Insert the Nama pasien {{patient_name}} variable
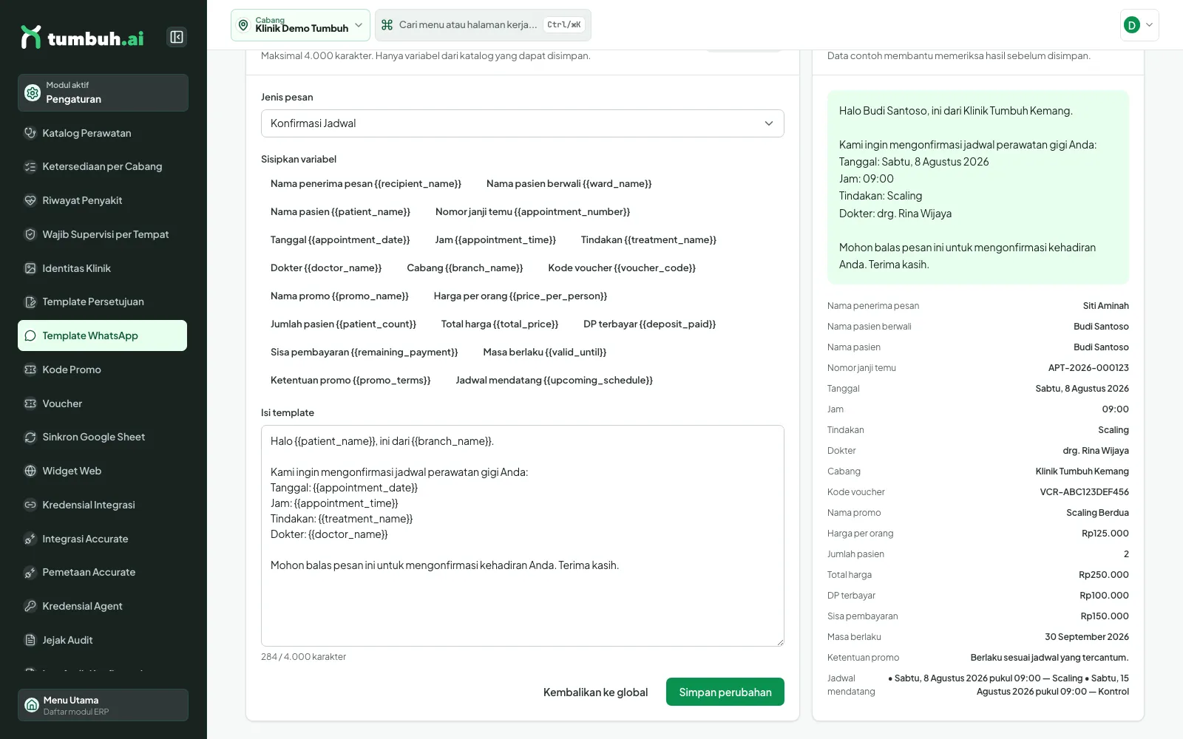This screenshot has width=1183, height=739. click(340, 211)
